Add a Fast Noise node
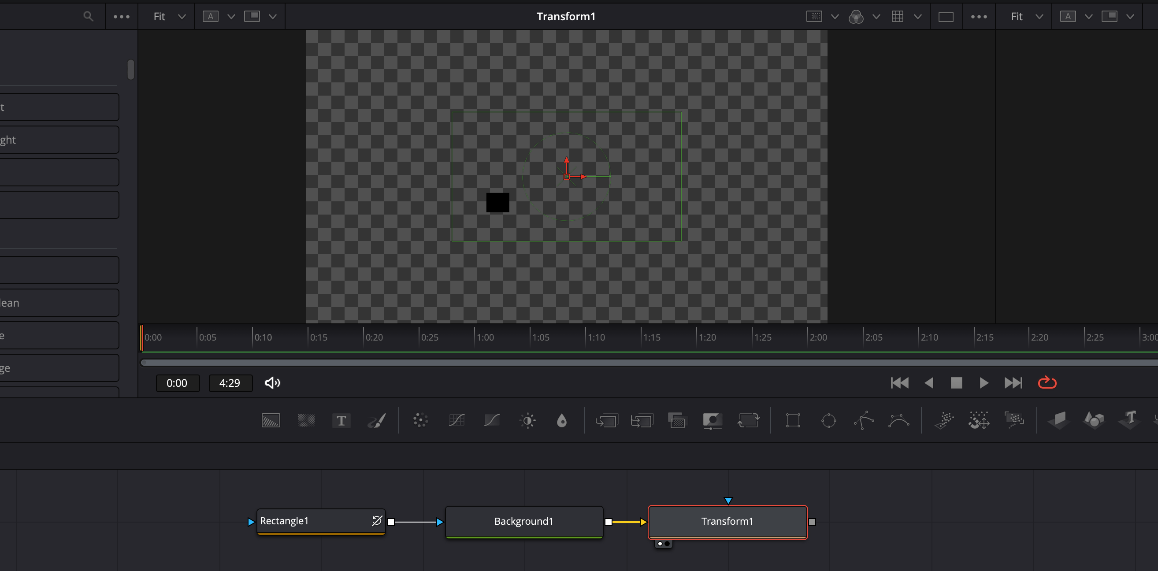This screenshot has width=1158, height=571. pyautogui.click(x=306, y=420)
